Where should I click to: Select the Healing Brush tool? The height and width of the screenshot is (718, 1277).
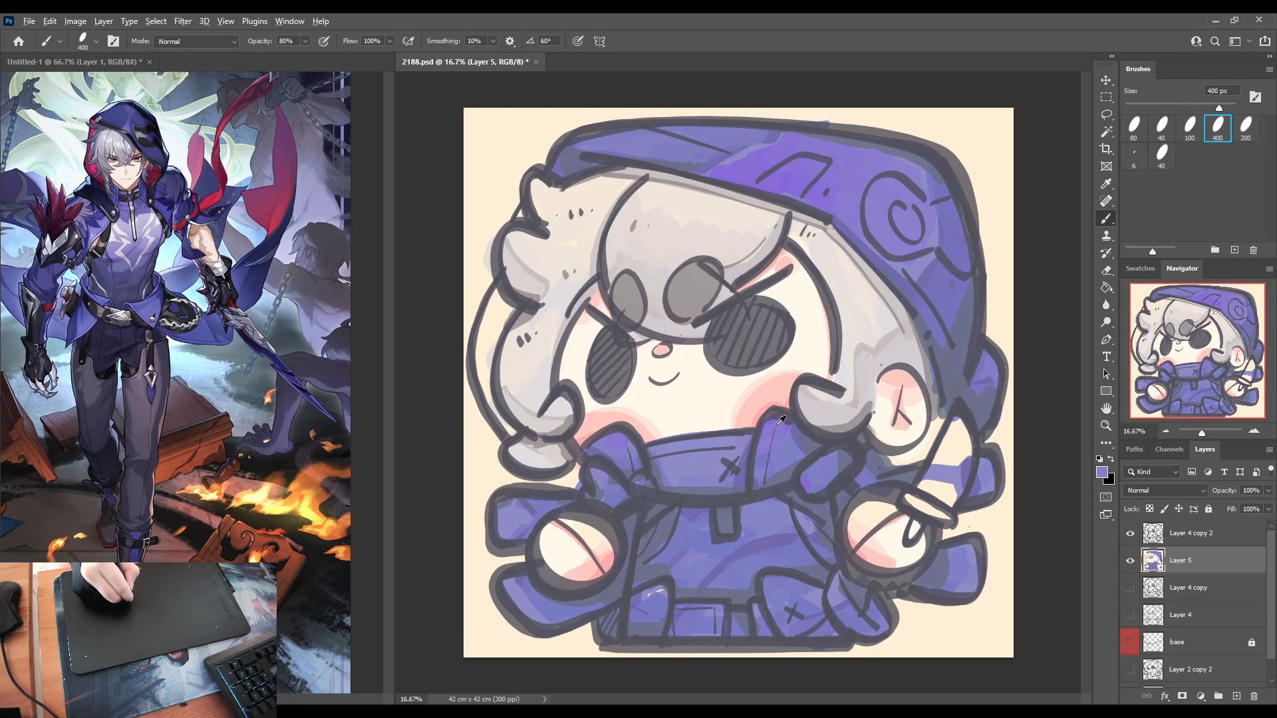coord(1106,201)
